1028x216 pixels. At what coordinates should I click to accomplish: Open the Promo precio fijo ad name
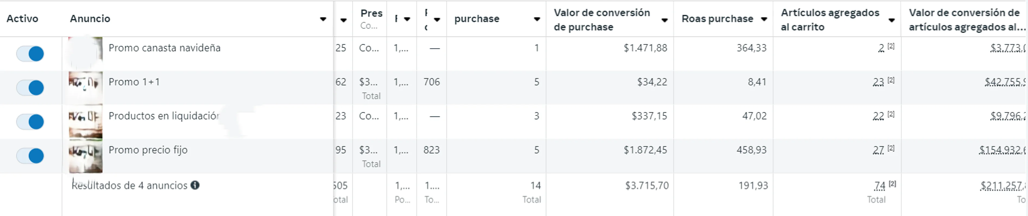(x=148, y=150)
